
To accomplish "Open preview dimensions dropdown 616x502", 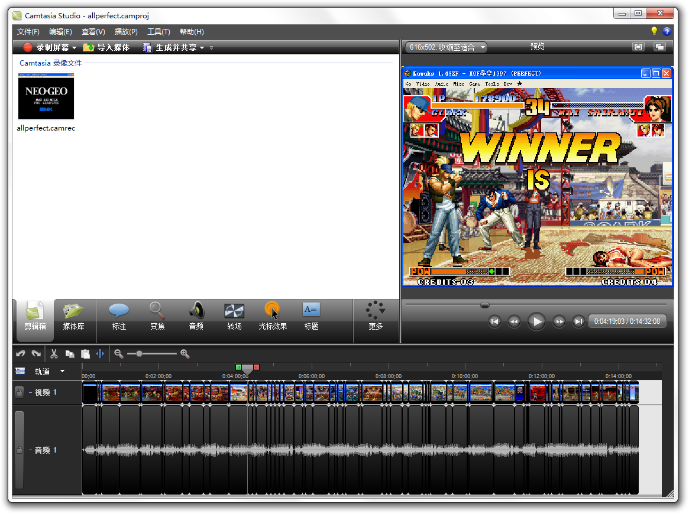I will [x=446, y=47].
